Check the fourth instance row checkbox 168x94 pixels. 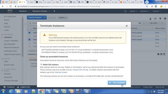(29, 43)
